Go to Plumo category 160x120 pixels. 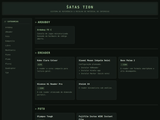[x=8, y=59]
